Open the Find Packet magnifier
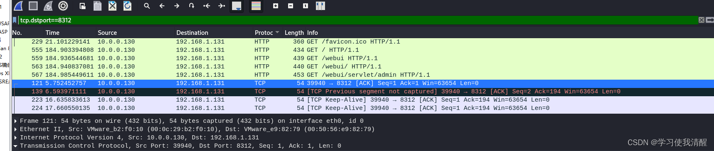The height and width of the screenshot is (151, 714). [x=147, y=6]
